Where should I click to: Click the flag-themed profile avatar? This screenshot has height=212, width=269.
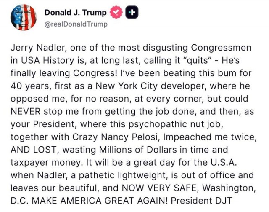[x=23, y=17]
